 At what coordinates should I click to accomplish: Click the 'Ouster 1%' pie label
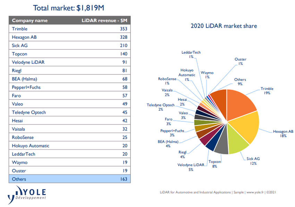(241, 61)
